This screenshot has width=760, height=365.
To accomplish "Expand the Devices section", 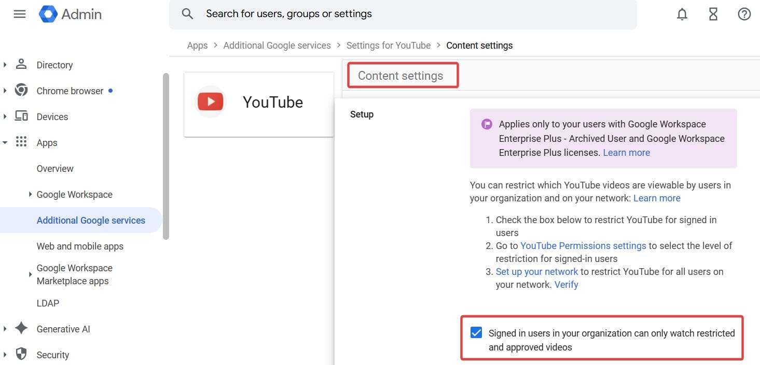I will point(5,116).
